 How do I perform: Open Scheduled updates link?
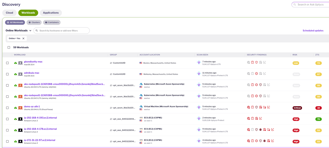313,30
